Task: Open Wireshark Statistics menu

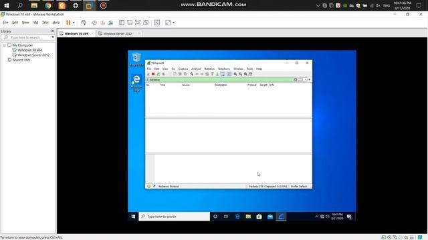Action: pos(209,69)
